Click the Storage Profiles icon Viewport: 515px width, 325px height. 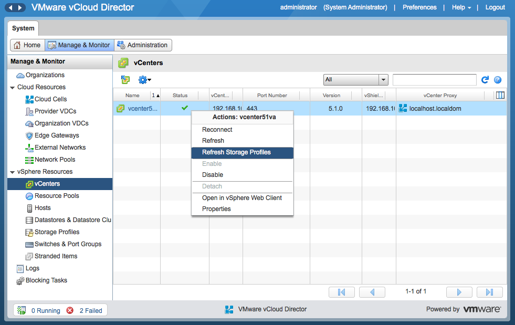coord(29,233)
